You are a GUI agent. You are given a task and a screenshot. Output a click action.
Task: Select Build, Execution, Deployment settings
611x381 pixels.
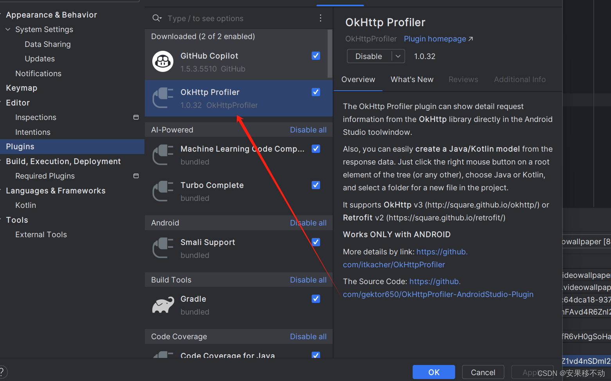pyautogui.click(x=63, y=161)
